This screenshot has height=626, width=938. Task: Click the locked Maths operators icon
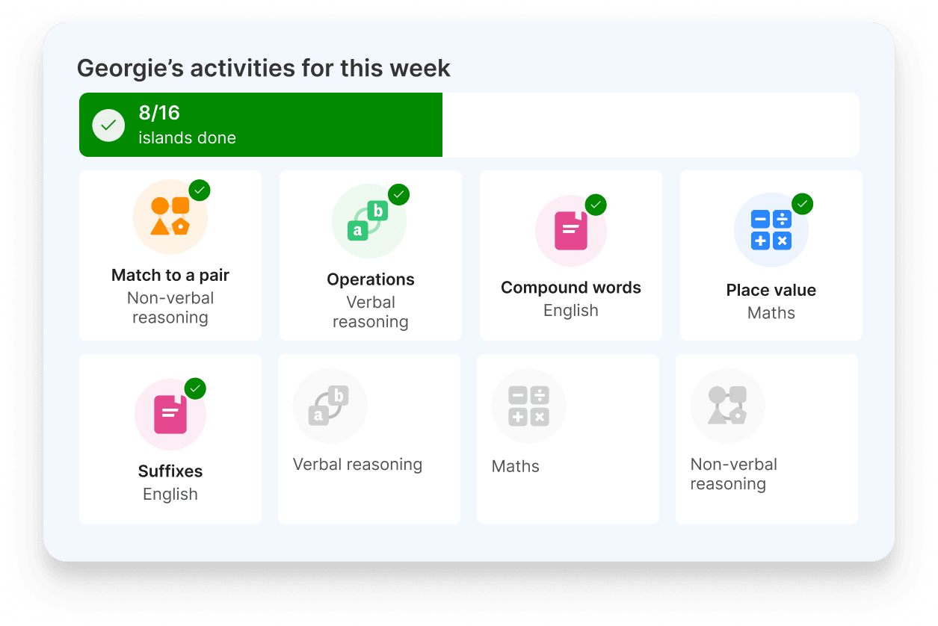(528, 406)
